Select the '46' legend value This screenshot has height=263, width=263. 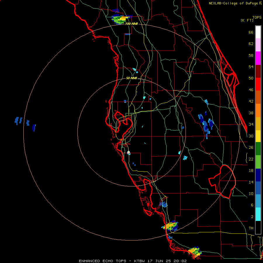(251, 90)
